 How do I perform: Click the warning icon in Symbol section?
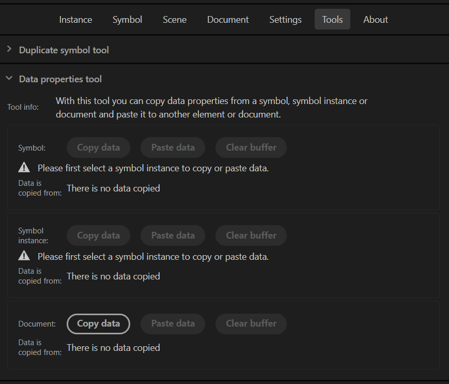(x=24, y=168)
